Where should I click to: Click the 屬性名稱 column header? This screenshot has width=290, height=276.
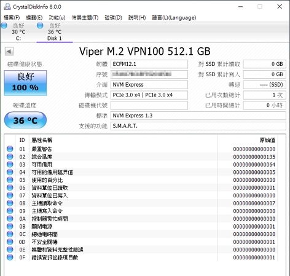point(42,140)
